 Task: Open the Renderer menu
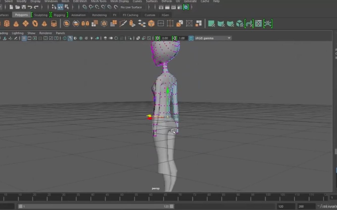click(46, 33)
